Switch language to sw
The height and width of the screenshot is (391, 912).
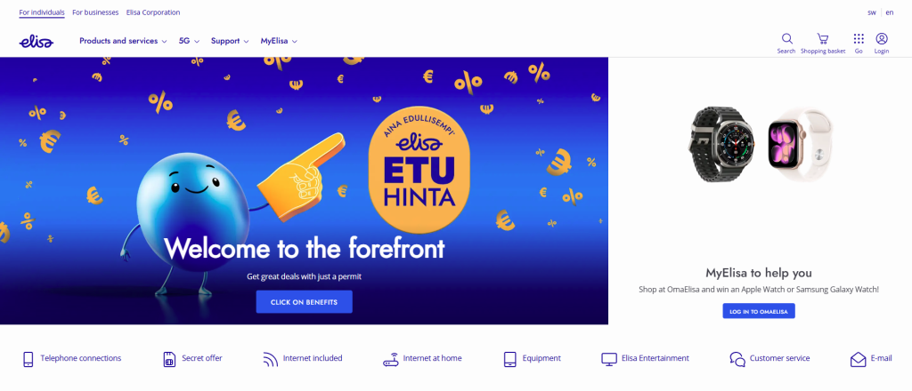(871, 12)
